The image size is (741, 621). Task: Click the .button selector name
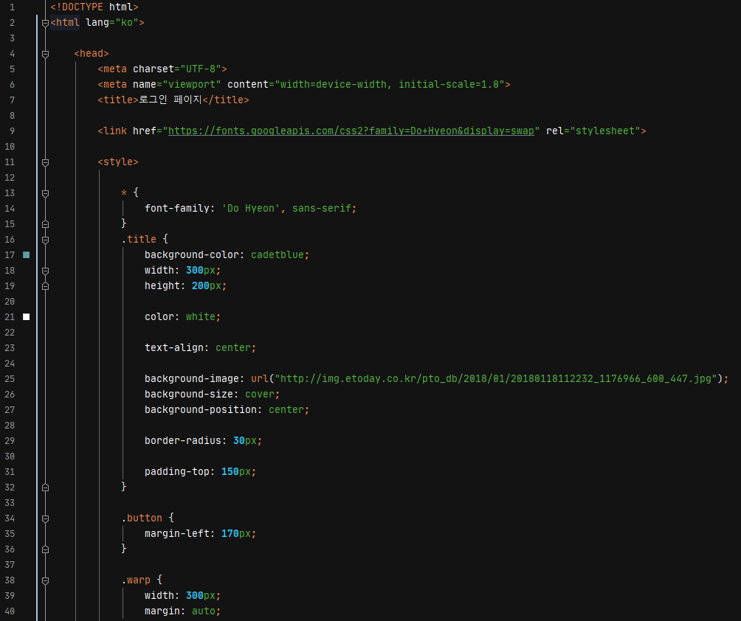pyautogui.click(x=142, y=518)
